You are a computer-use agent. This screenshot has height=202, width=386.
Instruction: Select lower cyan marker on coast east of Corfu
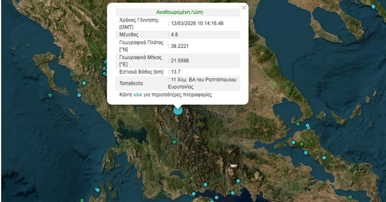click(x=79, y=95)
